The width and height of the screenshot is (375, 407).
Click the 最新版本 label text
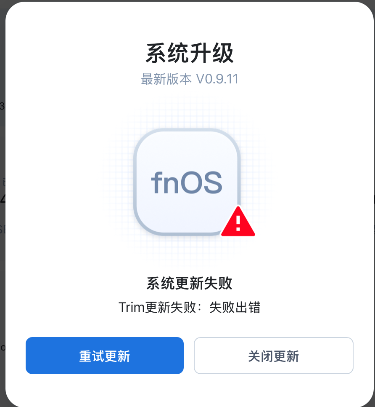pyautogui.click(x=166, y=79)
